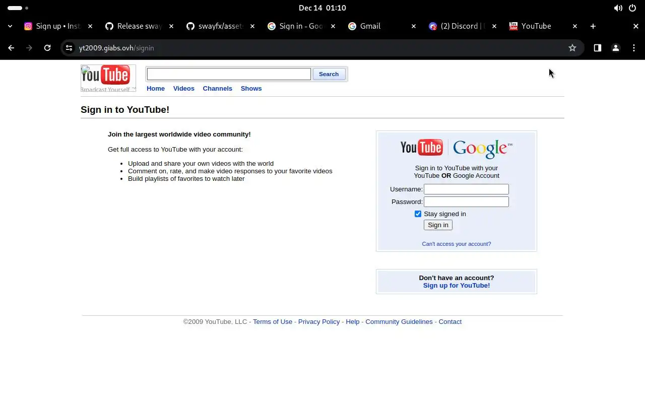Open a new tab with the plus icon
The width and height of the screenshot is (645, 403).
click(593, 26)
